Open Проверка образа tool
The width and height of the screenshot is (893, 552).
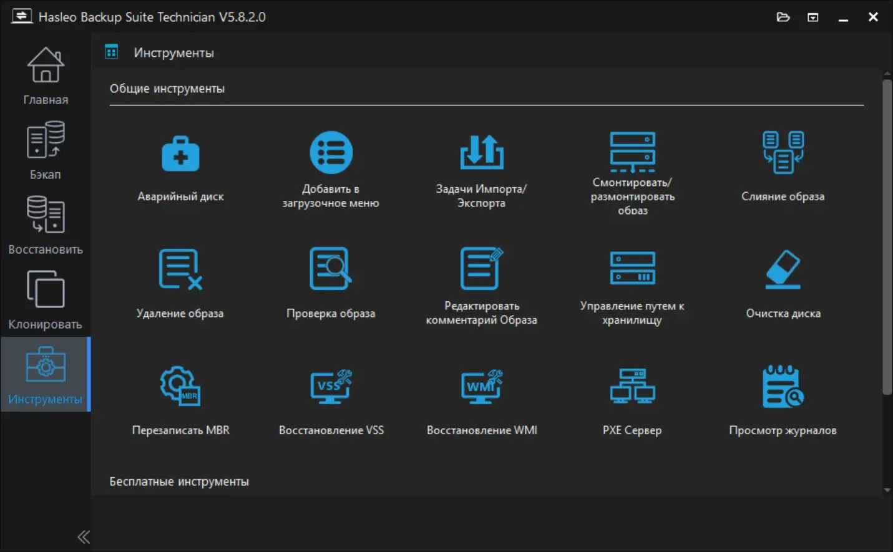tap(331, 269)
